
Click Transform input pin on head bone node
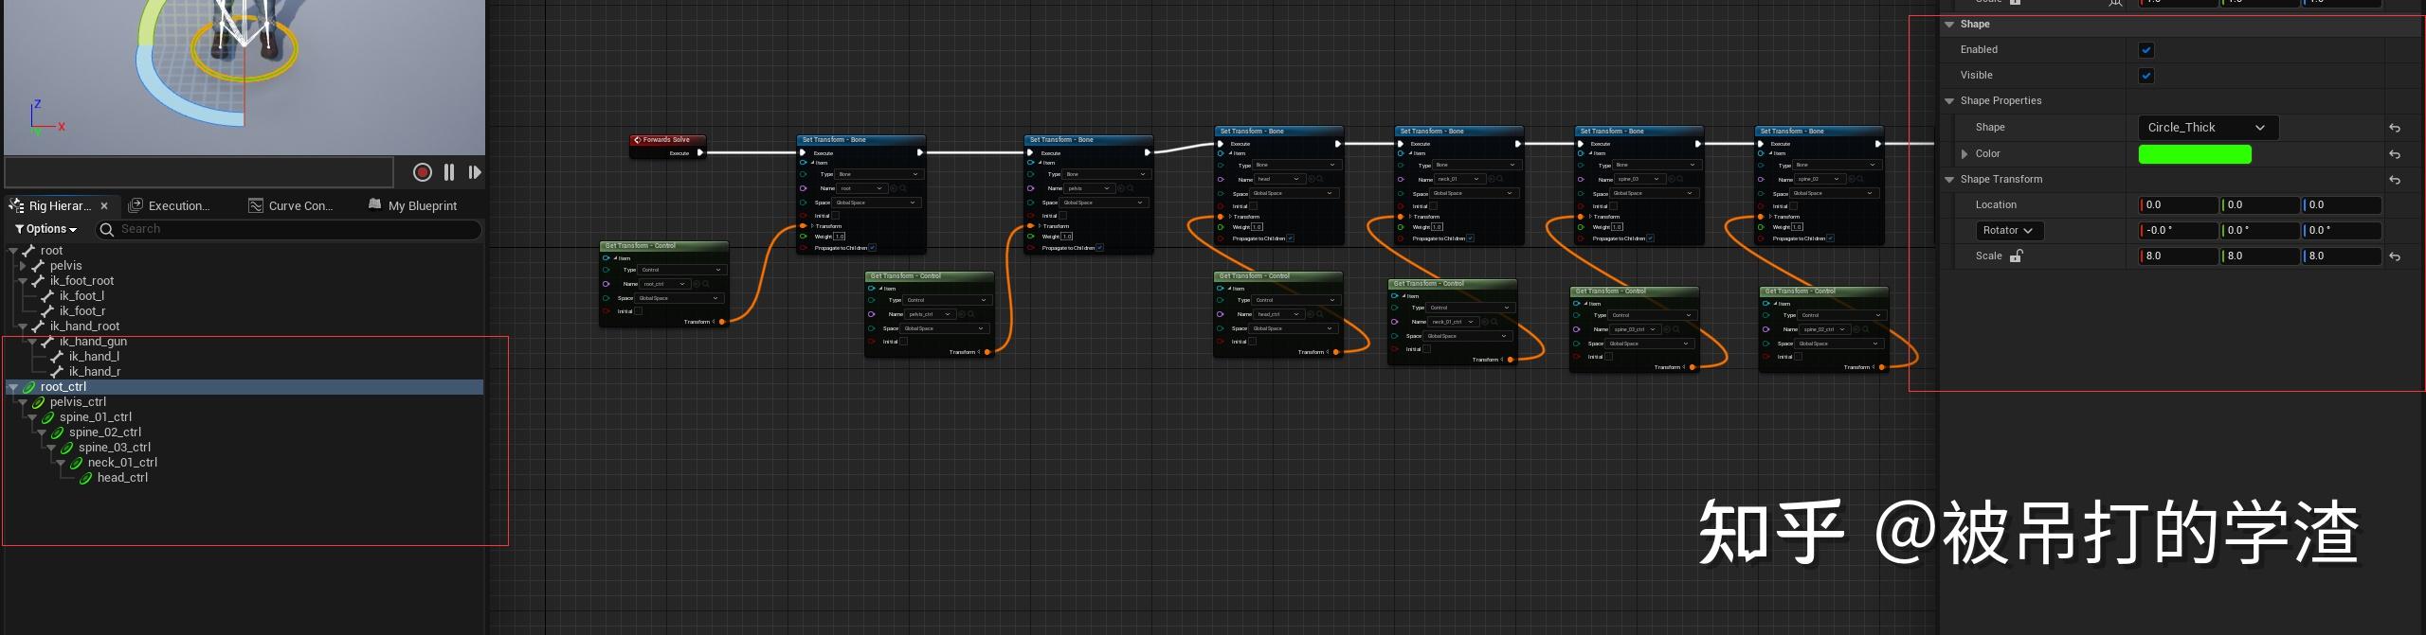pos(1221,217)
